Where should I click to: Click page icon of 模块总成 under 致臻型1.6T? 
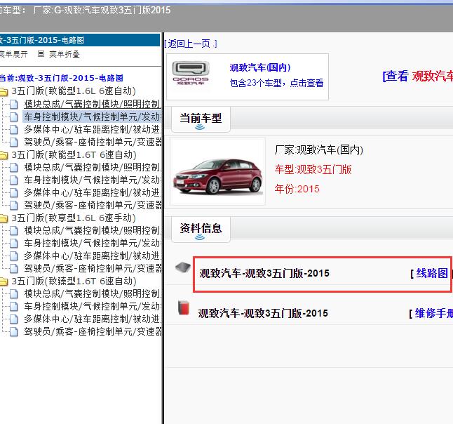pos(13,294)
